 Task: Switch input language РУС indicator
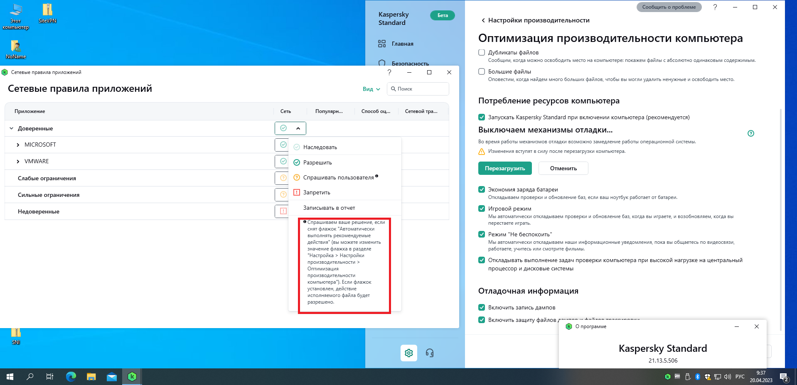(x=740, y=377)
